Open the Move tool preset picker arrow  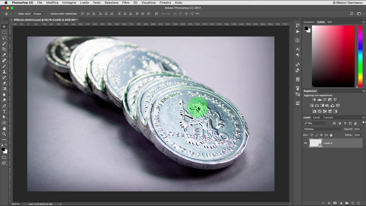[x=11, y=14]
